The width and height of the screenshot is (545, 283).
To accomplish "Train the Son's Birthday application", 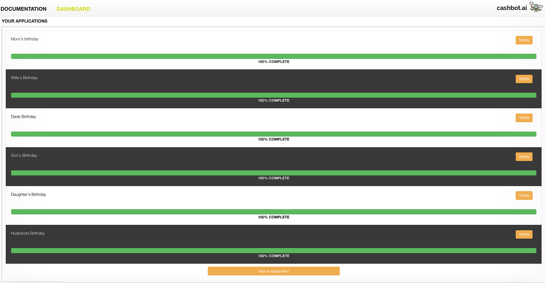I will (524, 157).
